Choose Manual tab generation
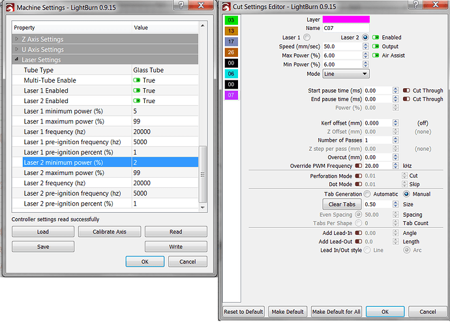This screenshot has height=325, width=450. point(406,194)
